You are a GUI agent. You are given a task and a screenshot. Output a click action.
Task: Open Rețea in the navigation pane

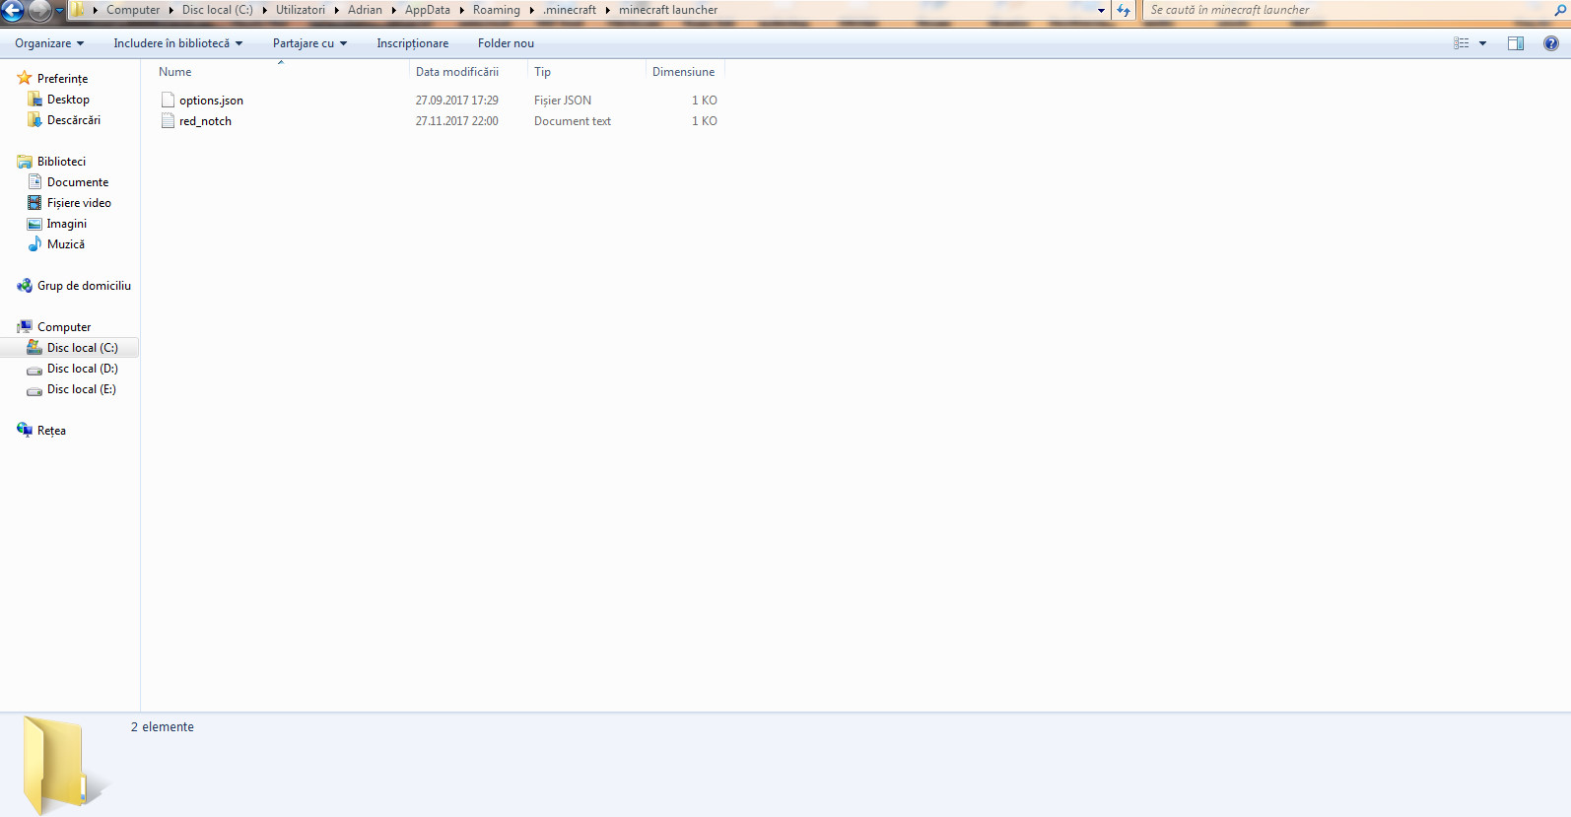(x=51, y=431)
